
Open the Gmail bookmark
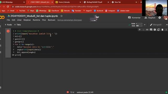[x=11, y=11]
